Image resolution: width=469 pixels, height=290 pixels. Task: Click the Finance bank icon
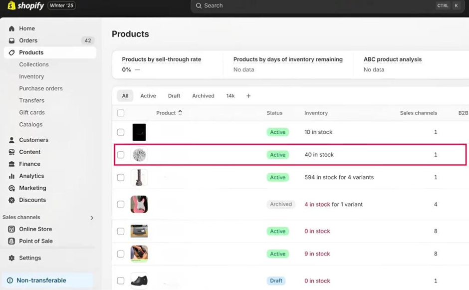(x=11, y=164)
